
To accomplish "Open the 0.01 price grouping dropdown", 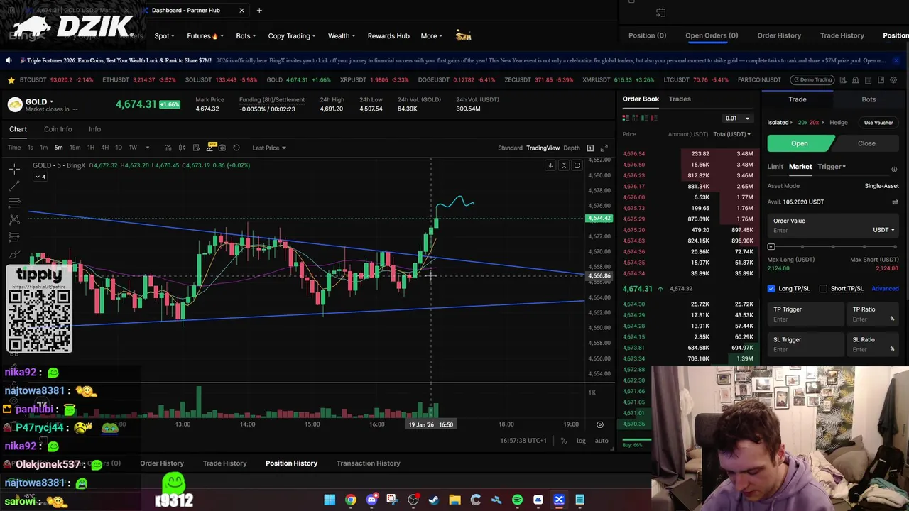I will click(x=736, y=119).
